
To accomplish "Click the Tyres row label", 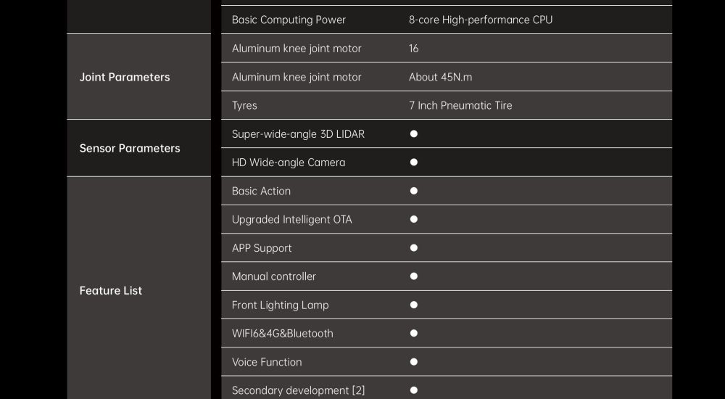I will 244,105.
